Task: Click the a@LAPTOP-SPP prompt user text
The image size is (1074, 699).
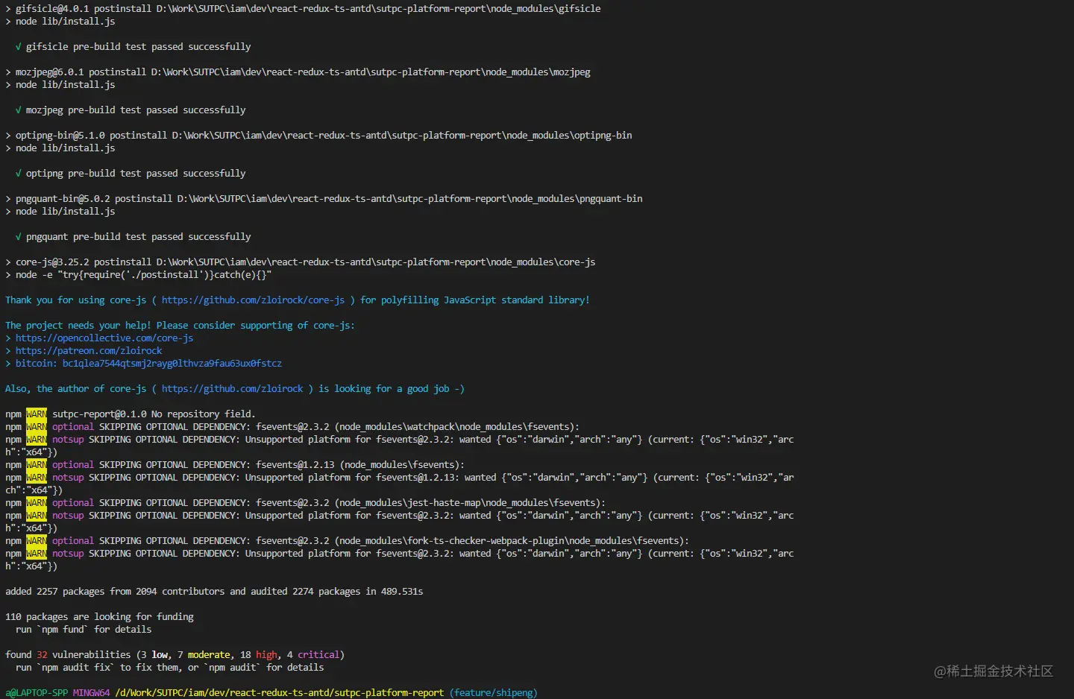Action: pyautogui.click(x=37, y=693)
